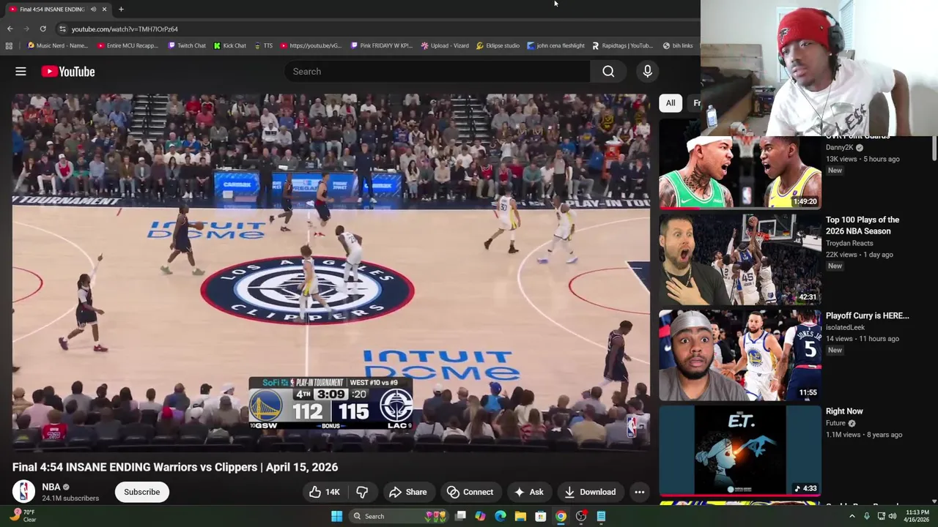Image resolution: width=938 pixels, height=527 pixels.
Task: Open the volume control in system tray
Action: pos(892,516)
